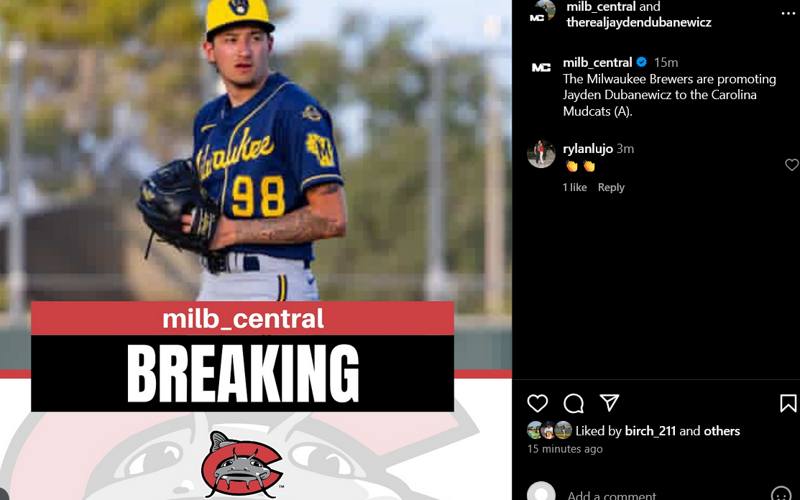This screenshot has width=800, height=500.
Task: Click the rylanlujo username
Action: coord(588,148)
